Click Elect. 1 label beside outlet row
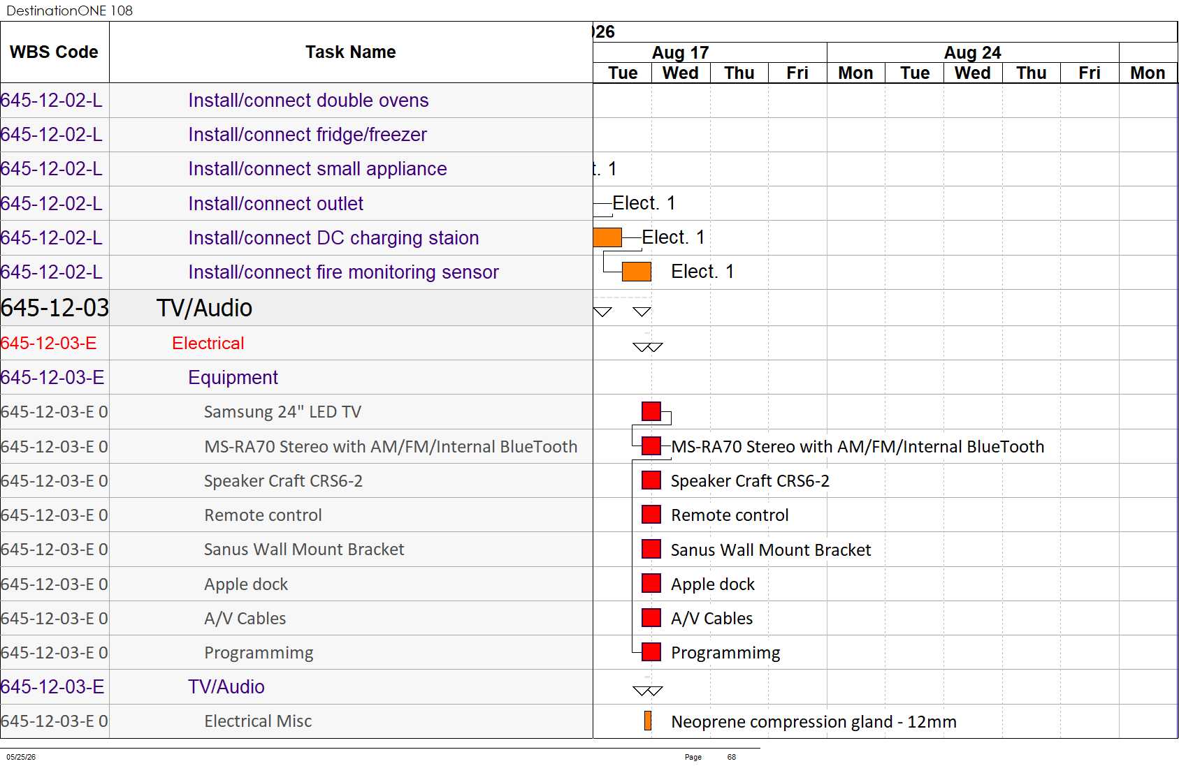This screenshot has height=766, width=1179. (x=644, y=203)
